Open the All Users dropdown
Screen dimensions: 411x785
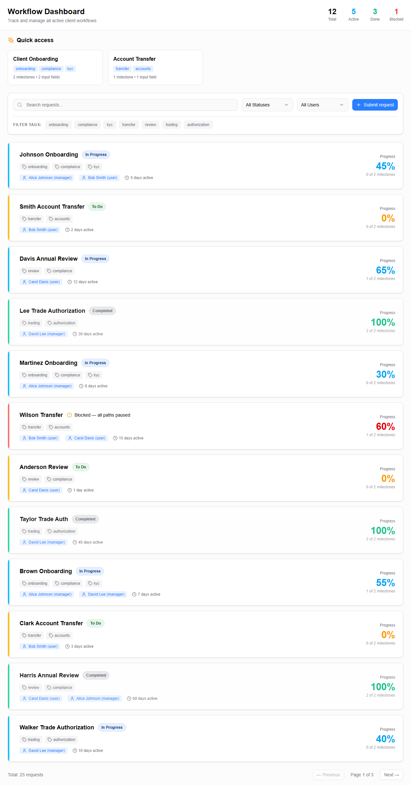322,104
